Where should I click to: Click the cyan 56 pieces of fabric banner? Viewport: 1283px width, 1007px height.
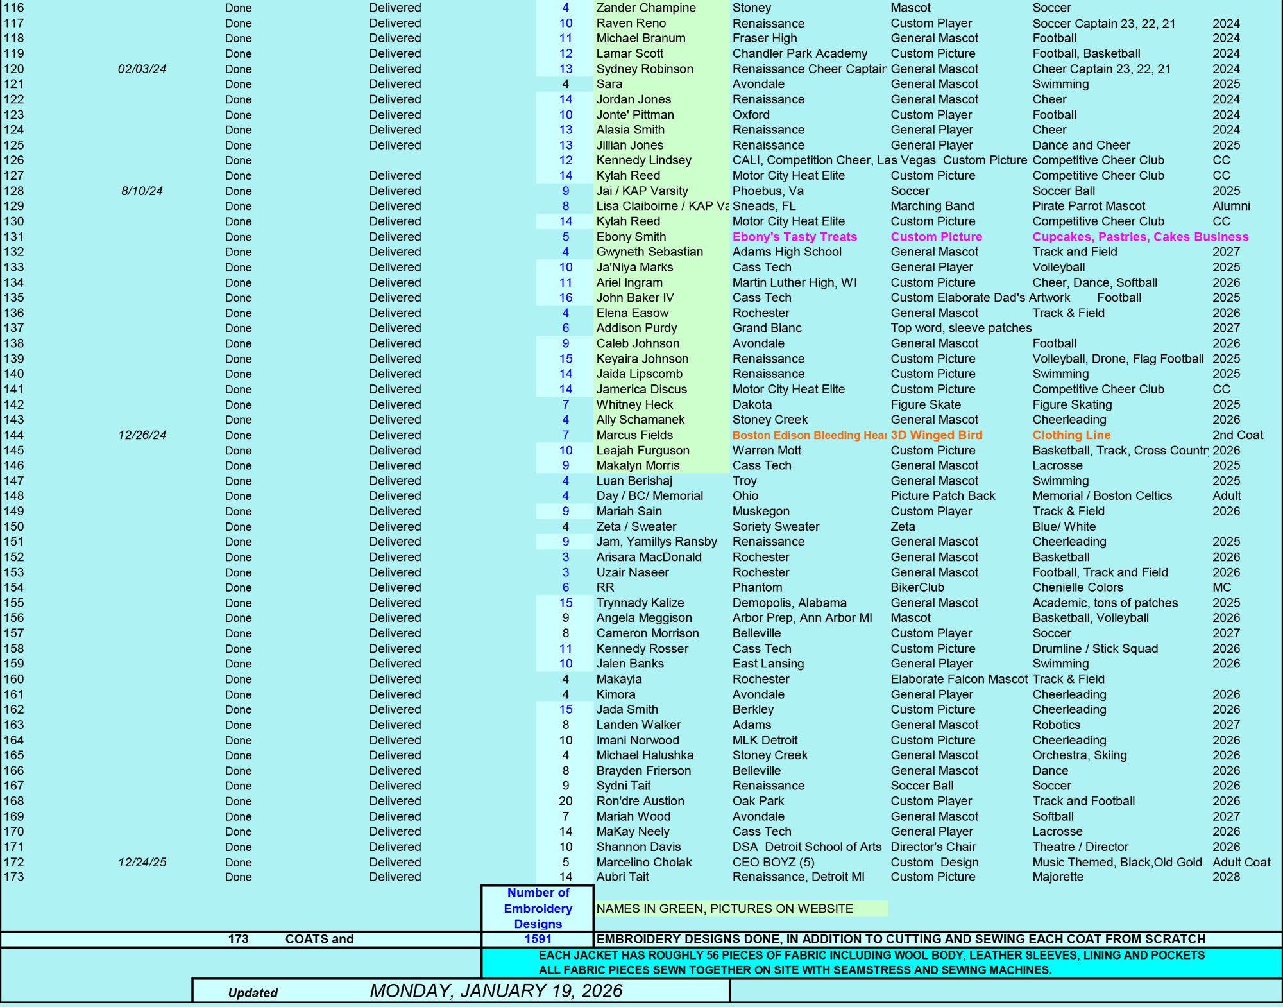(x=871, y=963)
